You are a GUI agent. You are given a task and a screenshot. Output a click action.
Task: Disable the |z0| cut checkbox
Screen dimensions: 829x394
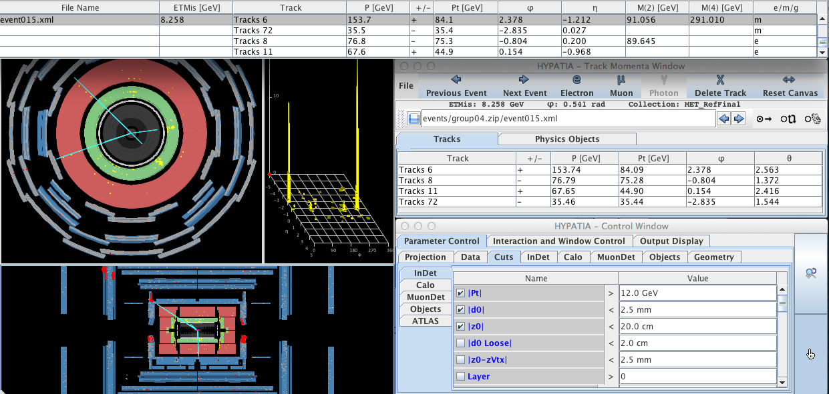tap(460, 327)
